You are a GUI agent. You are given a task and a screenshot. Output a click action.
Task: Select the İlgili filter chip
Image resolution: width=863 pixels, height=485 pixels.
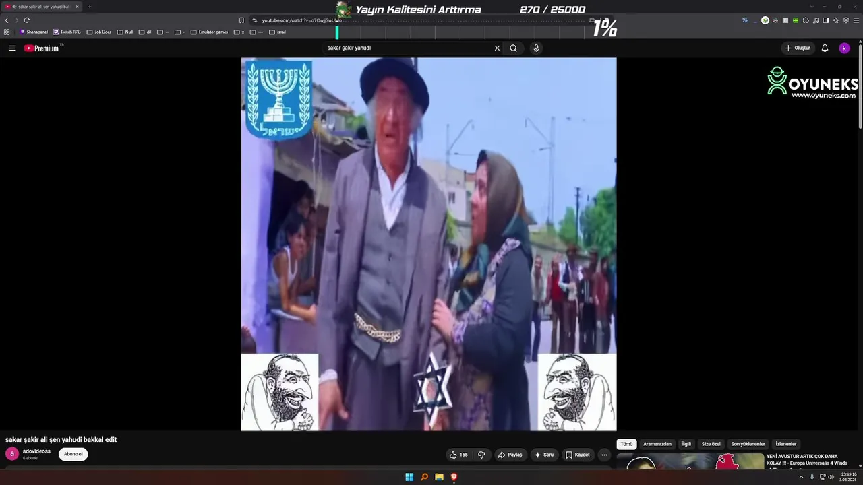pos(686,444)
